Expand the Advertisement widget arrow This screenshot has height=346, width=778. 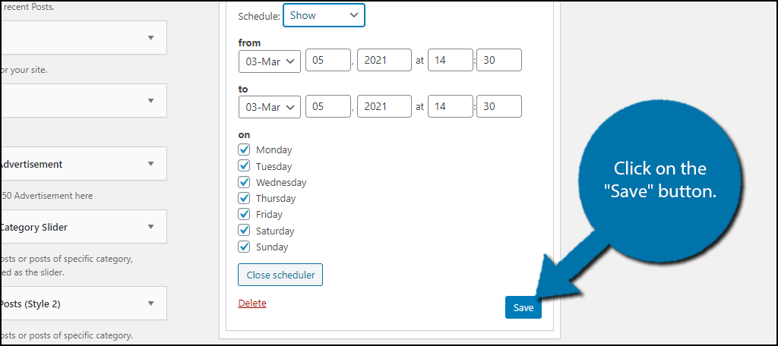151,164
